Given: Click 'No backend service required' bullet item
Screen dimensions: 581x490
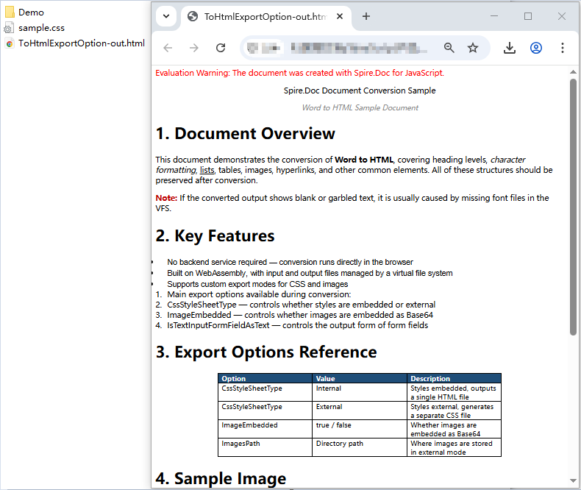Looking at the screenshot, I should (290, 262).
